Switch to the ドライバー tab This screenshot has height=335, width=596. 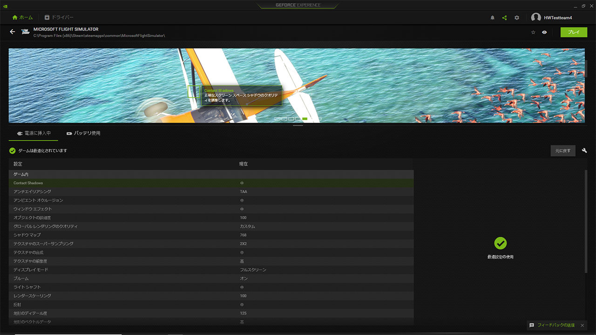[59, 18]
